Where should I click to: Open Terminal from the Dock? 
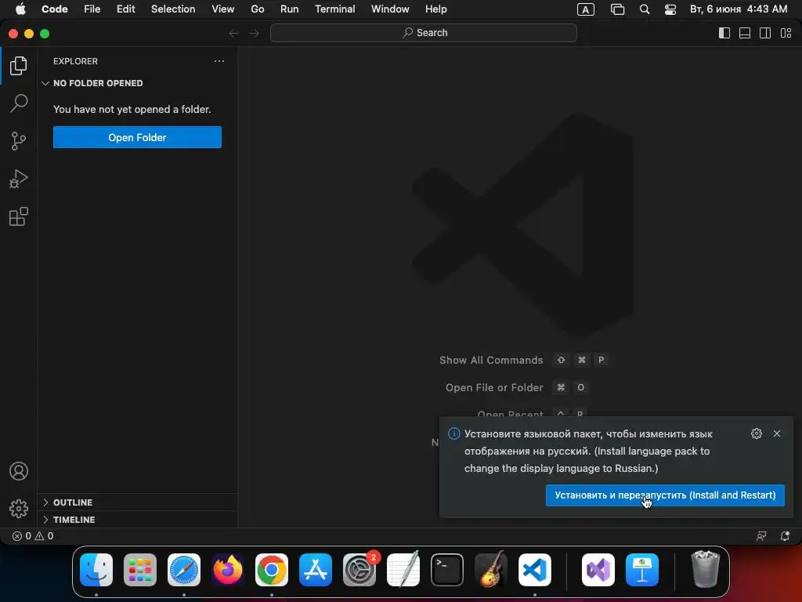447,570
